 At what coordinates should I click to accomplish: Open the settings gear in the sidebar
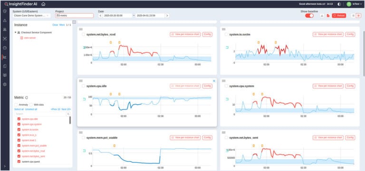5,84
